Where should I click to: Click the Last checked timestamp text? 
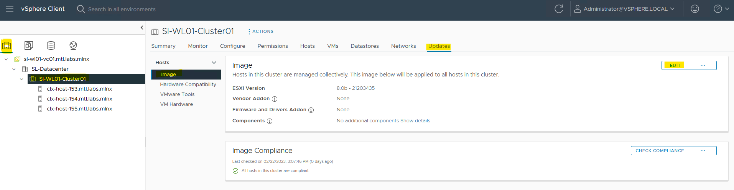tap(283, 161)
